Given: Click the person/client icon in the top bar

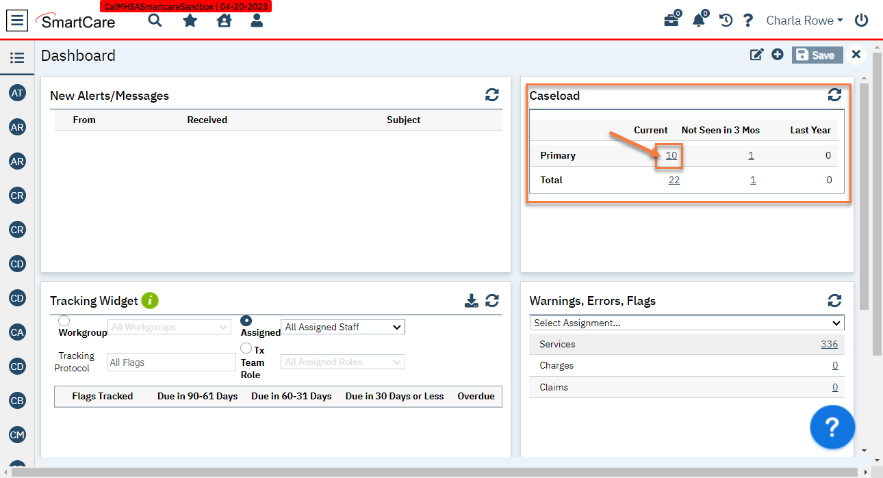Looking at the screenshot, I should 257,21.
